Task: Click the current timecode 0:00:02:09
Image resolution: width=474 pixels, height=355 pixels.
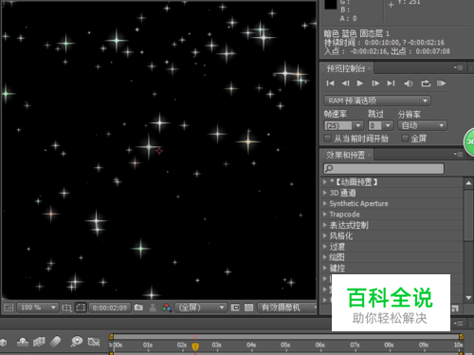Action: (110, 308)
